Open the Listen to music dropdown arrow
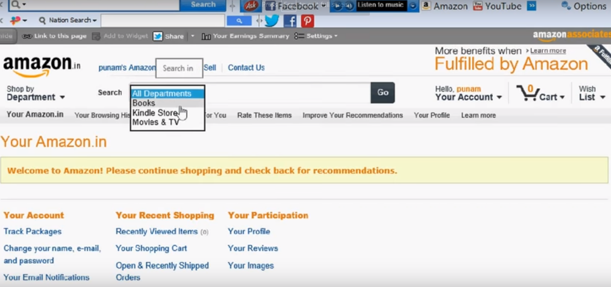The width and height of the screenshot is (611, 287). coord(413,6)
